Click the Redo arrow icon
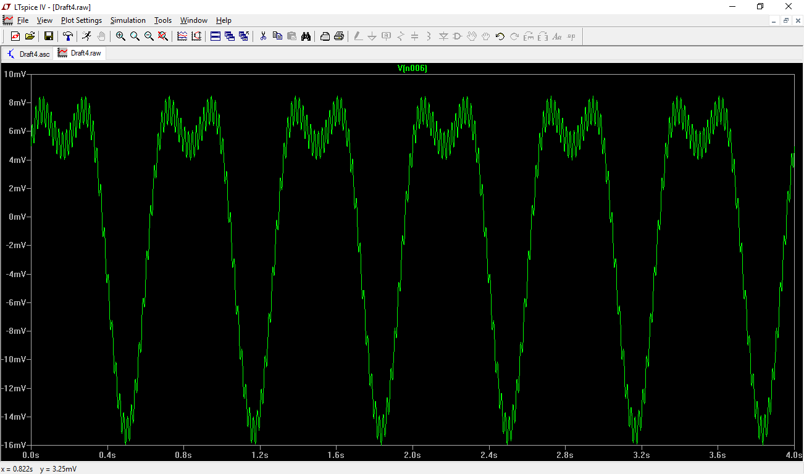 [x=514, y=36]
